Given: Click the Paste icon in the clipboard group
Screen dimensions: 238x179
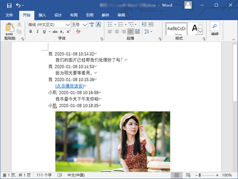Looking at the screenshot, I should [x=10, y=29].
